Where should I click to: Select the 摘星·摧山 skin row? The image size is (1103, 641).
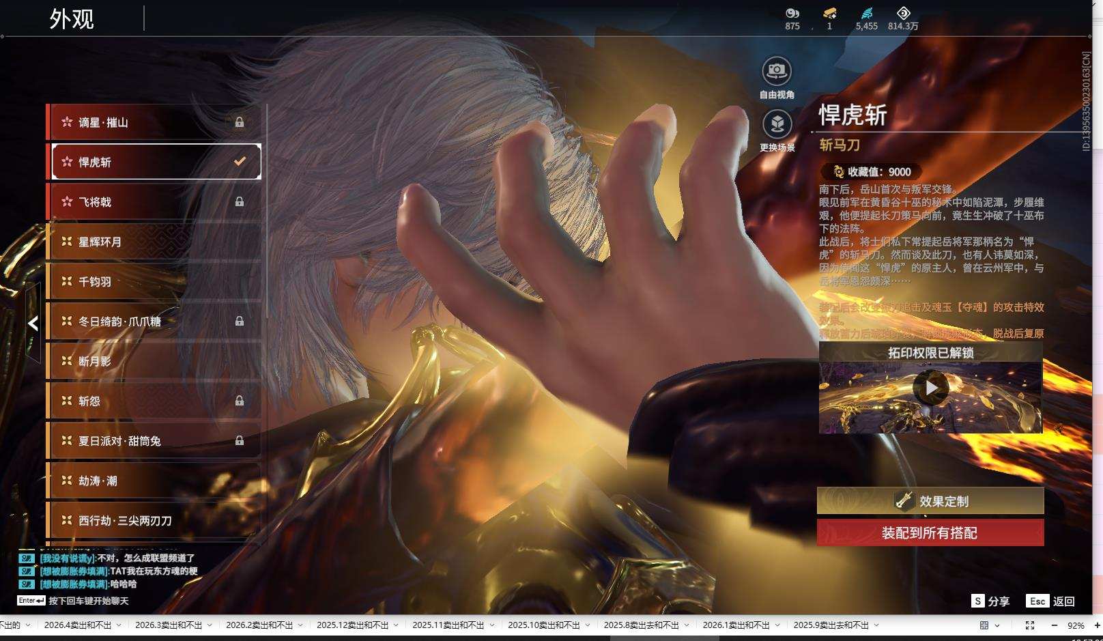[x=154, y=122]
